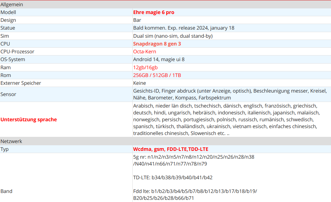Image resolution: width=331 pixels, height=202 pixels.
Task: Click the red 'Snapdragon 8 gen 3' value
Action: coord(157,44)
